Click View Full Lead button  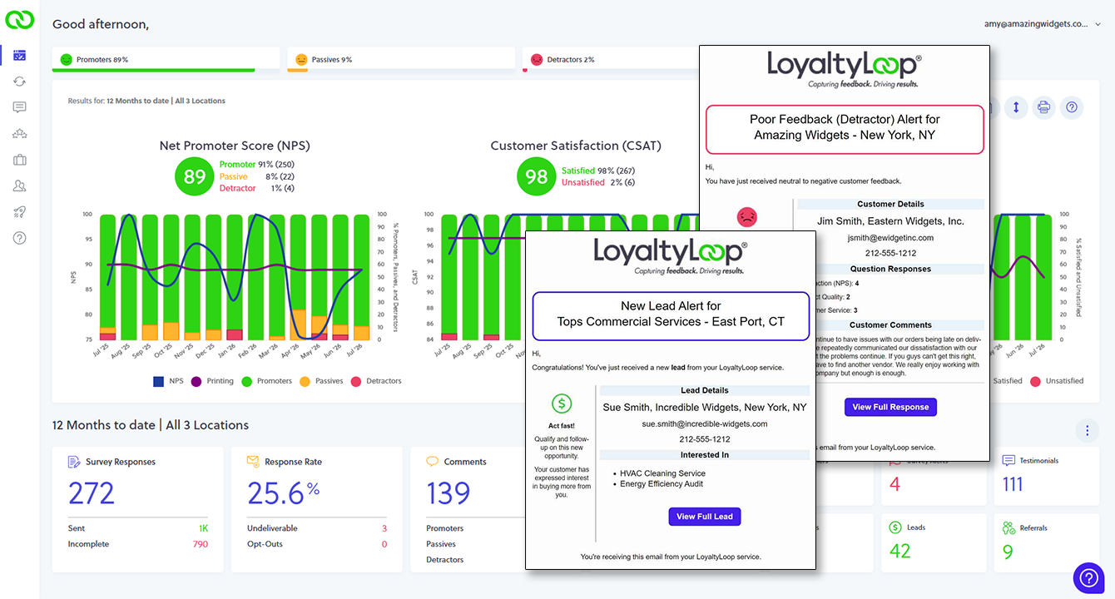(x=704, y=517)
